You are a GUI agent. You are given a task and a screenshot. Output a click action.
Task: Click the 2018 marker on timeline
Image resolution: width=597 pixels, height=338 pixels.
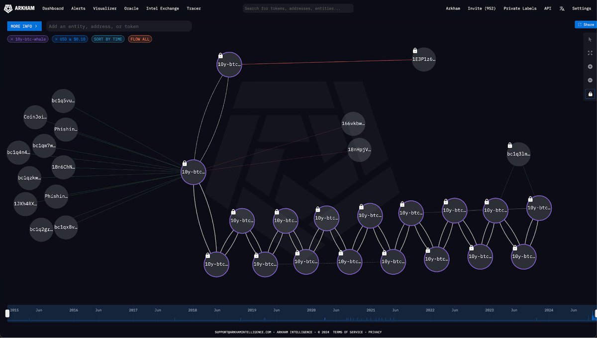(193, 310)
